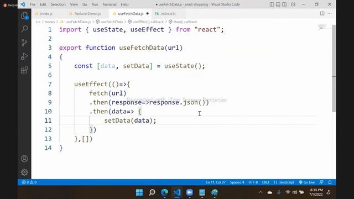Open the Customize Layout icon
354x199 pixels.
click(293, 4)
